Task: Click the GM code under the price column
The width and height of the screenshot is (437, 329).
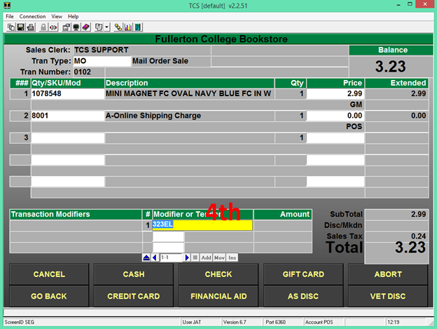Action: 356,105
